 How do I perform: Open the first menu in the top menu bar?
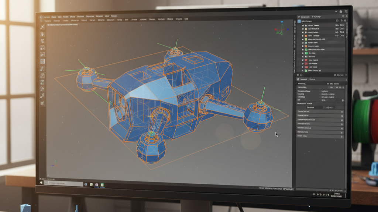(47, 17)
